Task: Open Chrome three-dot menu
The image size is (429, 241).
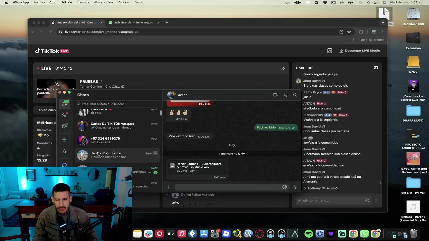Action: 382,32
